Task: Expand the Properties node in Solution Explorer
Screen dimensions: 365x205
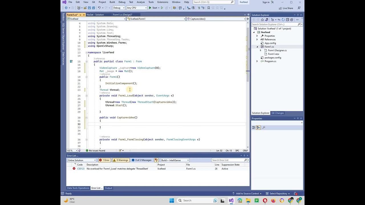Action: coord(257,36)
